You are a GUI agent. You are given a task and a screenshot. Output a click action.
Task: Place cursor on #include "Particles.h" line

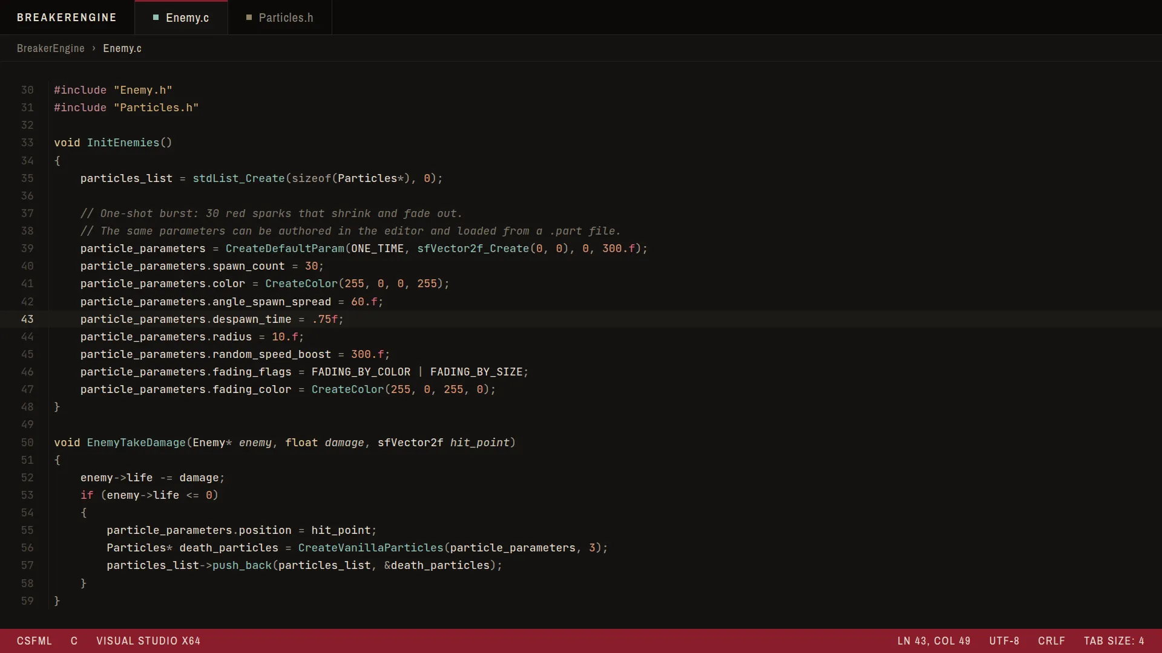(126, 108)
